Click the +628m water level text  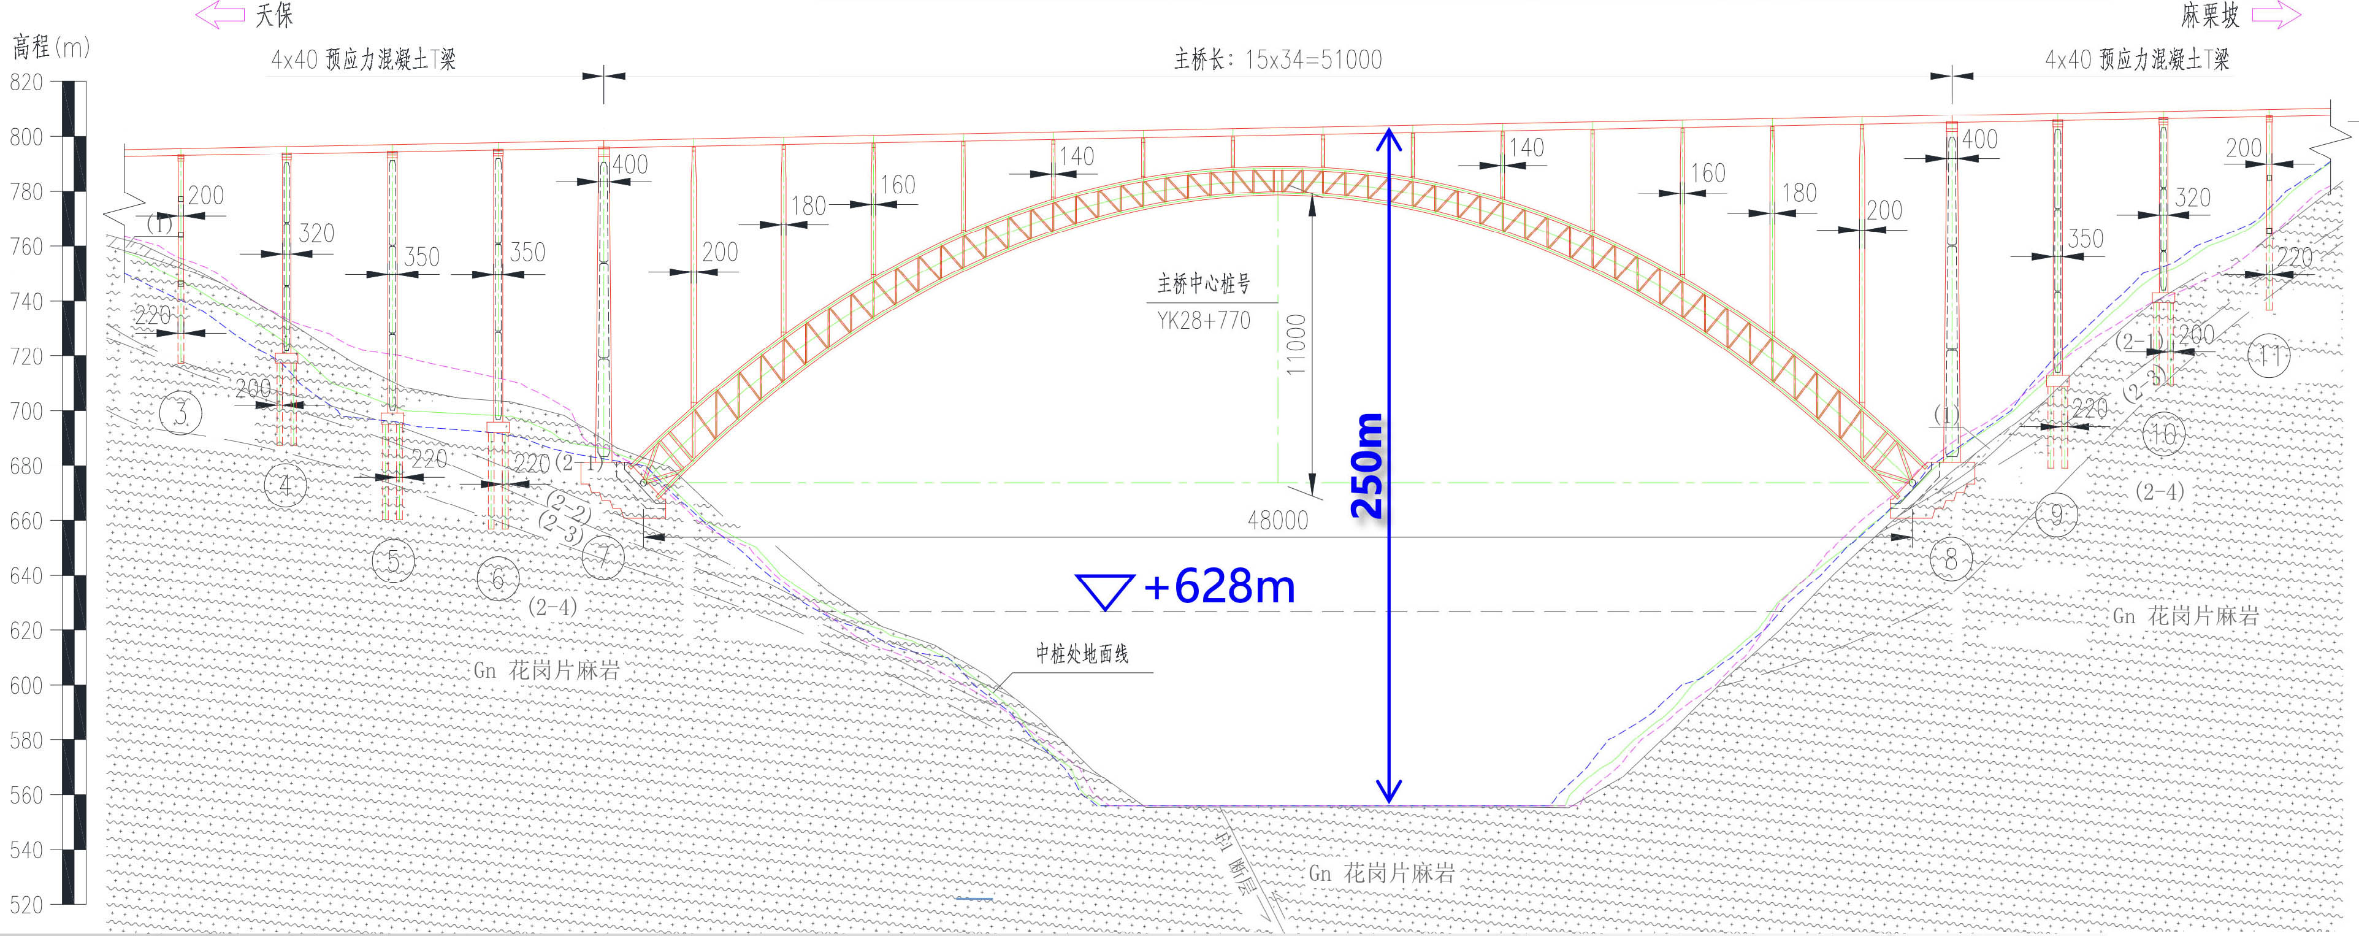point(1220,586)
